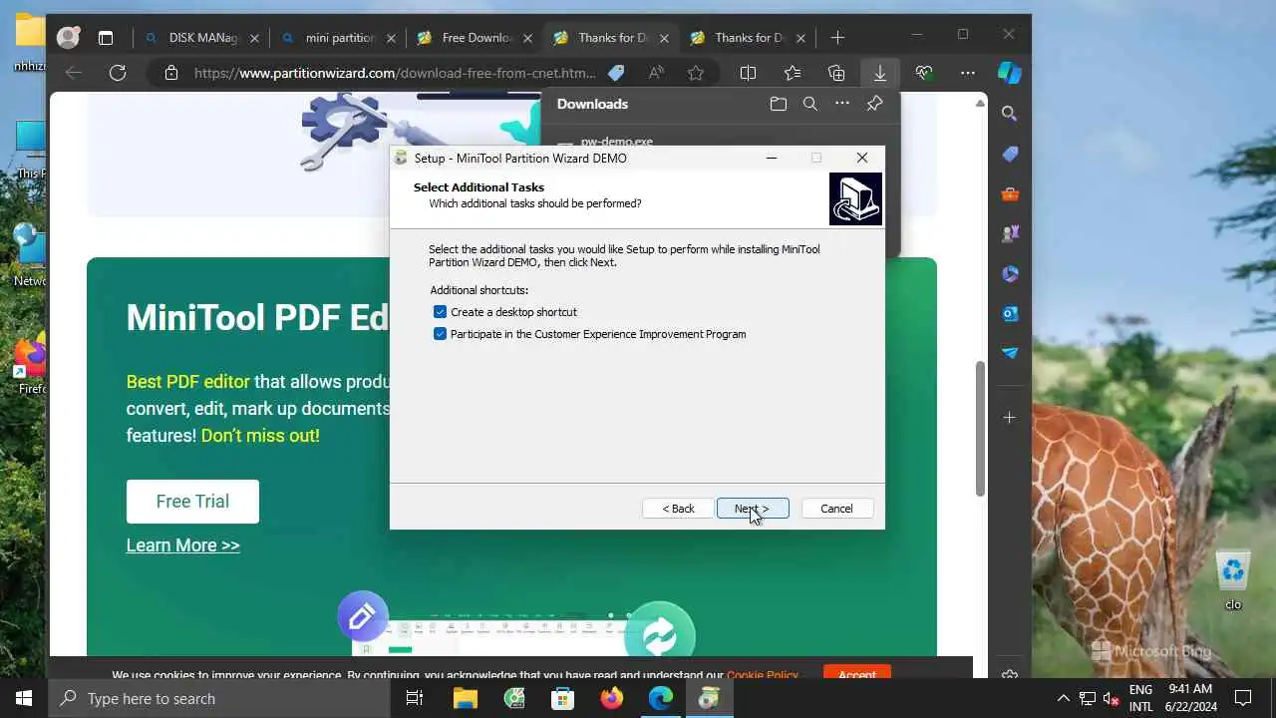Open Browser essentials heart icon
This screenshot has width=1276, height=718.
click(x=924, y=73)
